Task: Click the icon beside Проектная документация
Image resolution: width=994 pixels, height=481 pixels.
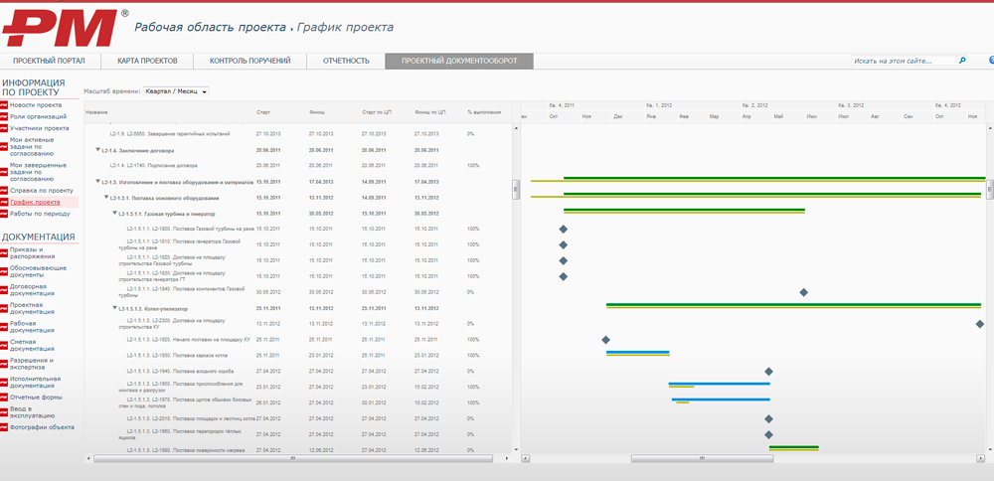Action: pyautogui.click(x=4, y=309)
